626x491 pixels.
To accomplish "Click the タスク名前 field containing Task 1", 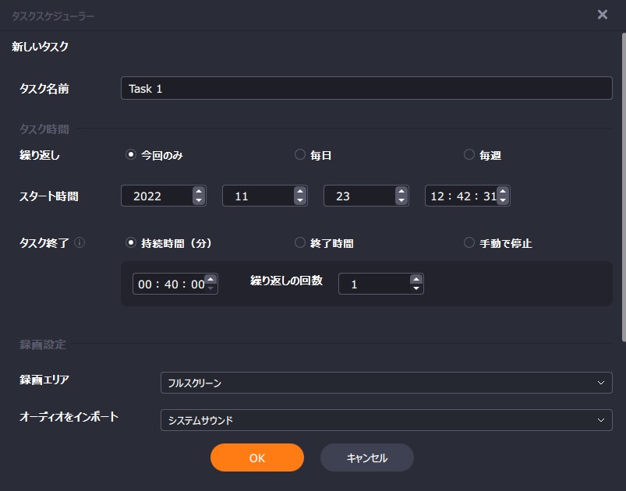I will click(x=366, y=88).
